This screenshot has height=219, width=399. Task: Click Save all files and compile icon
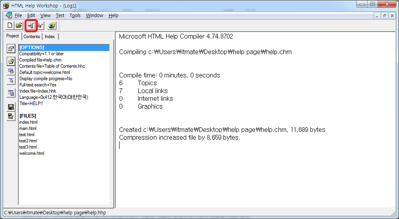point(11,117)
